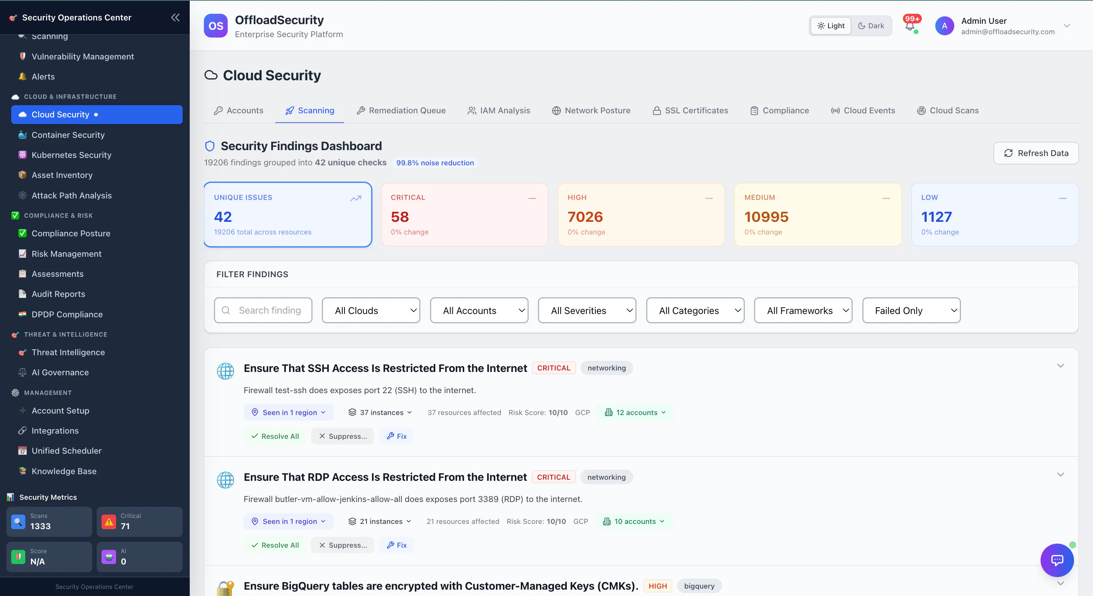This screenshot has width=1093, height=596.
Task: Open Unified Scheduler in sidebar
Action: 97,451
